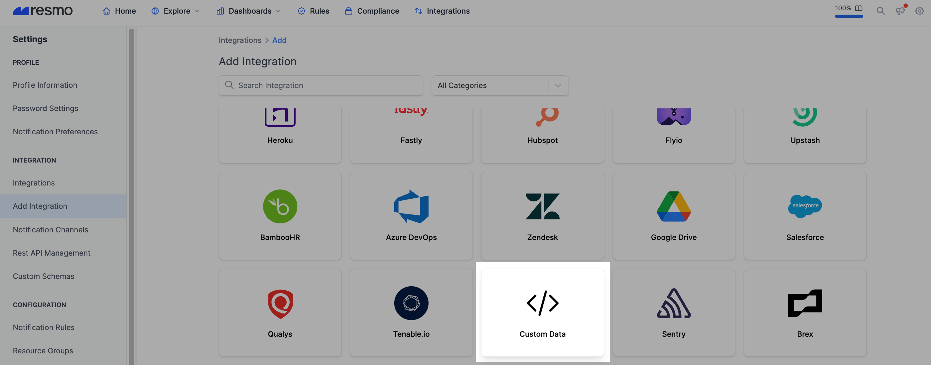Image resolution: width=931 pixels, height=365 pixels.
Task: Open the Compliance page
Action: [372, 11]
